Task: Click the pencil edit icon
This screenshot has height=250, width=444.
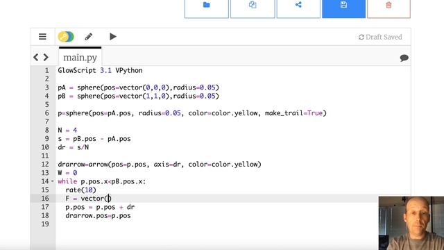Action: 89,37
